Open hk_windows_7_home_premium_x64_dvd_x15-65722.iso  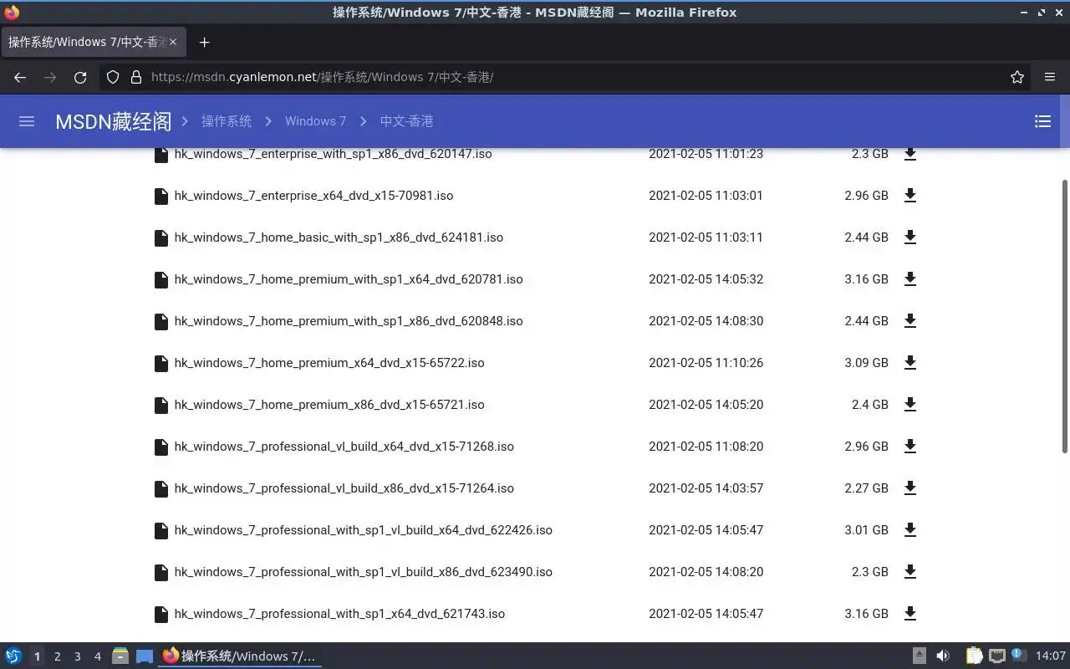(329, 363)
